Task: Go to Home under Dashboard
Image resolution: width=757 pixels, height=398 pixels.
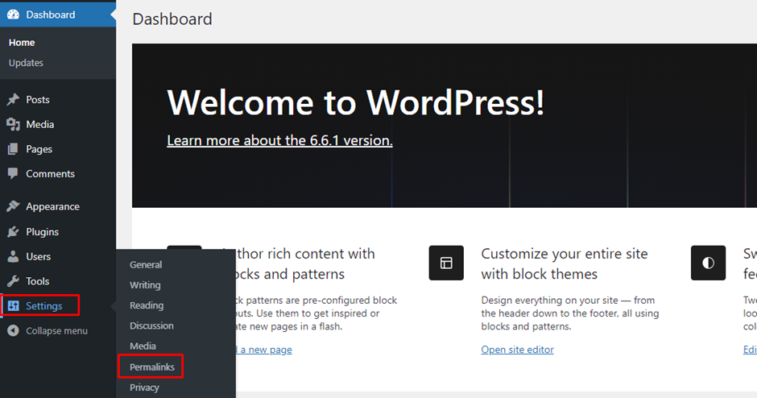Action: point(22,43)
